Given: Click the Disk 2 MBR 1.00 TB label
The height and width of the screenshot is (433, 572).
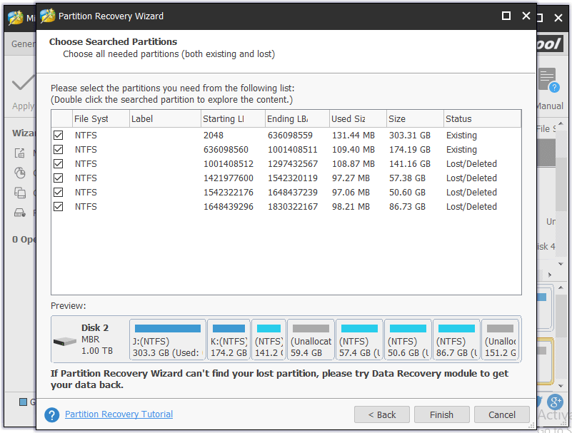Looking at the screenshot, I should coord(97,340).
